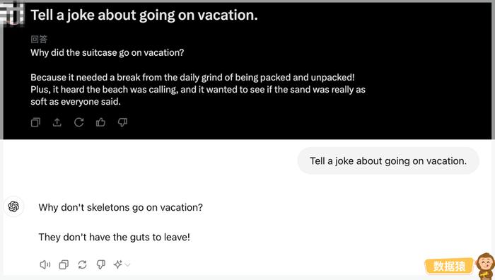The width and height of the screenshot is (495, 280).
Task: Copy the skeleton joke reply
Action: tap(64, 264)
